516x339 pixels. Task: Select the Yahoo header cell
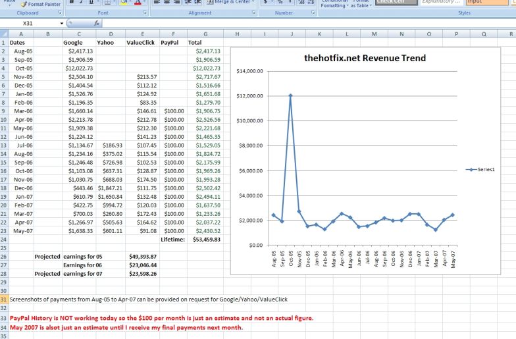point(111,43)
